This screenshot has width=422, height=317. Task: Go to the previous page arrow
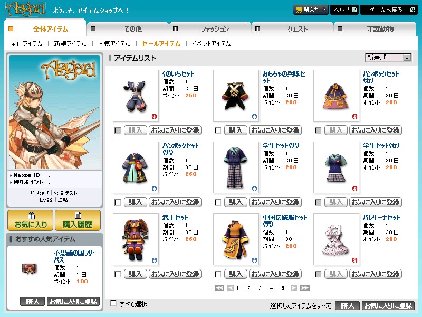click(x=230, y=288)
